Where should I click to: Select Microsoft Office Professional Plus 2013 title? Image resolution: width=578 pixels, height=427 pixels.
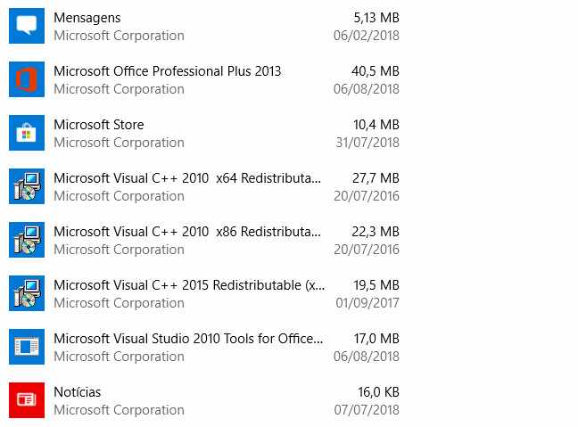168,71
